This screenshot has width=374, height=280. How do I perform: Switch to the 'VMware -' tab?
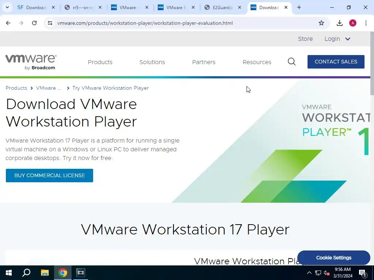pyautogui.click(x=129, y=8)
